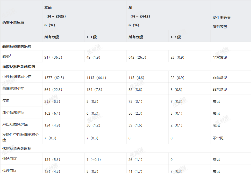This screenshot has height=174, width=251.
Task: Click the 药物不良反应 column header
Action: [x=13, y=22]
